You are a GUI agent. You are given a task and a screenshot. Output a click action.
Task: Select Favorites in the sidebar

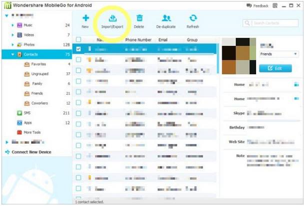point(38,64)
